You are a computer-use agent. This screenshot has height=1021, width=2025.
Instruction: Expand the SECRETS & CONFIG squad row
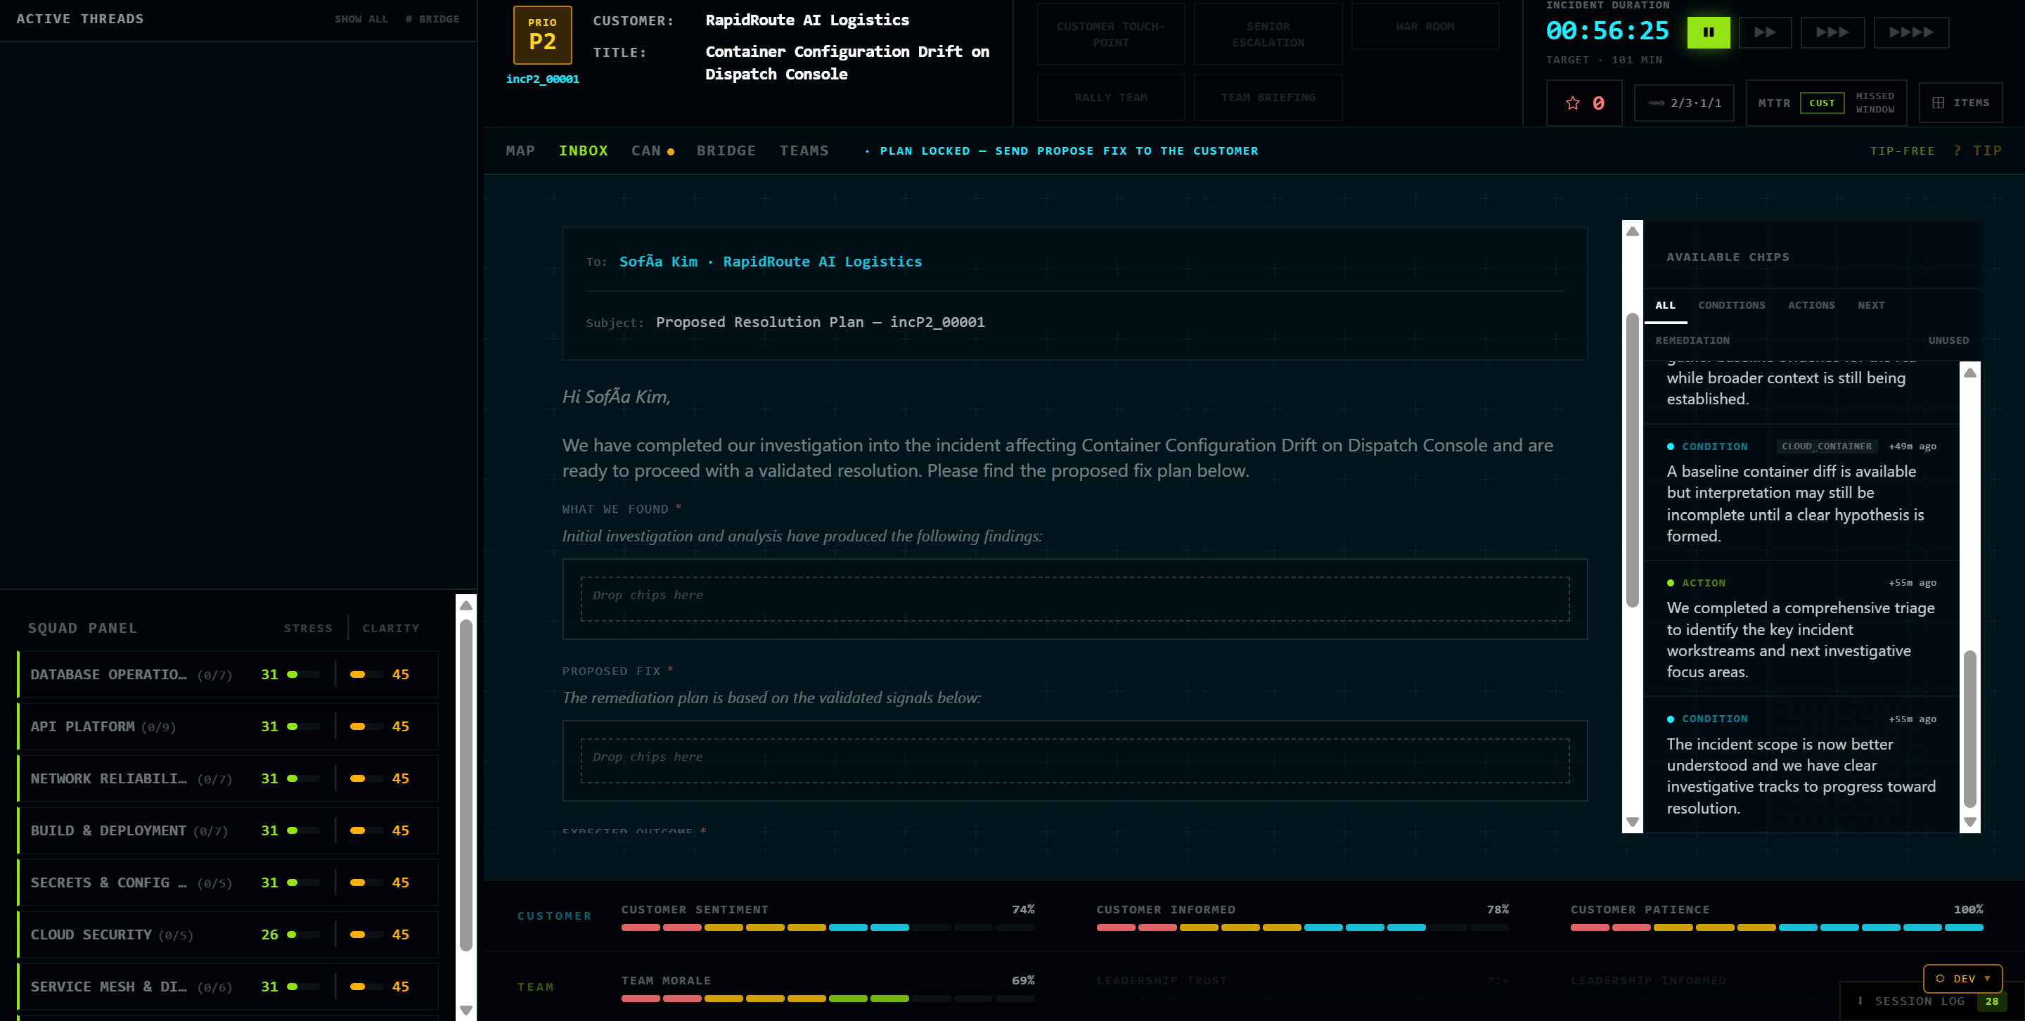pyautogui.click(x=228, y=882)
